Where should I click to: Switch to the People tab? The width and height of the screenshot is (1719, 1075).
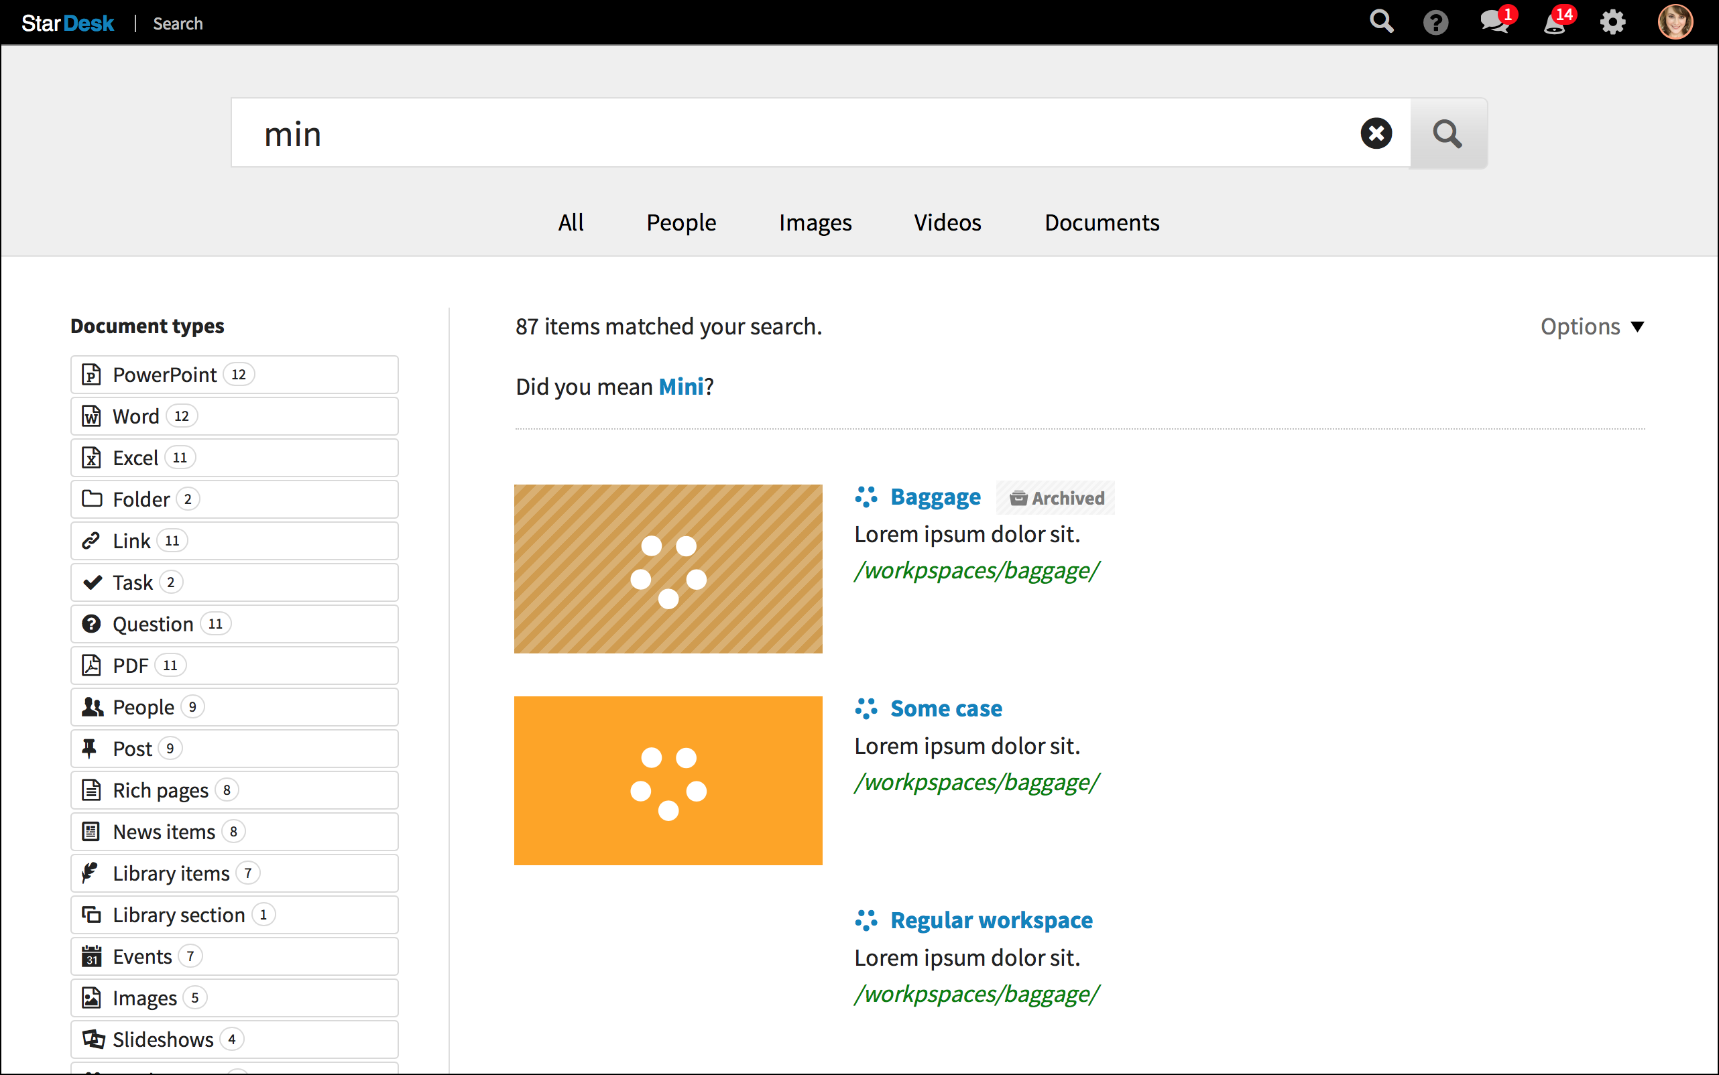680,223
